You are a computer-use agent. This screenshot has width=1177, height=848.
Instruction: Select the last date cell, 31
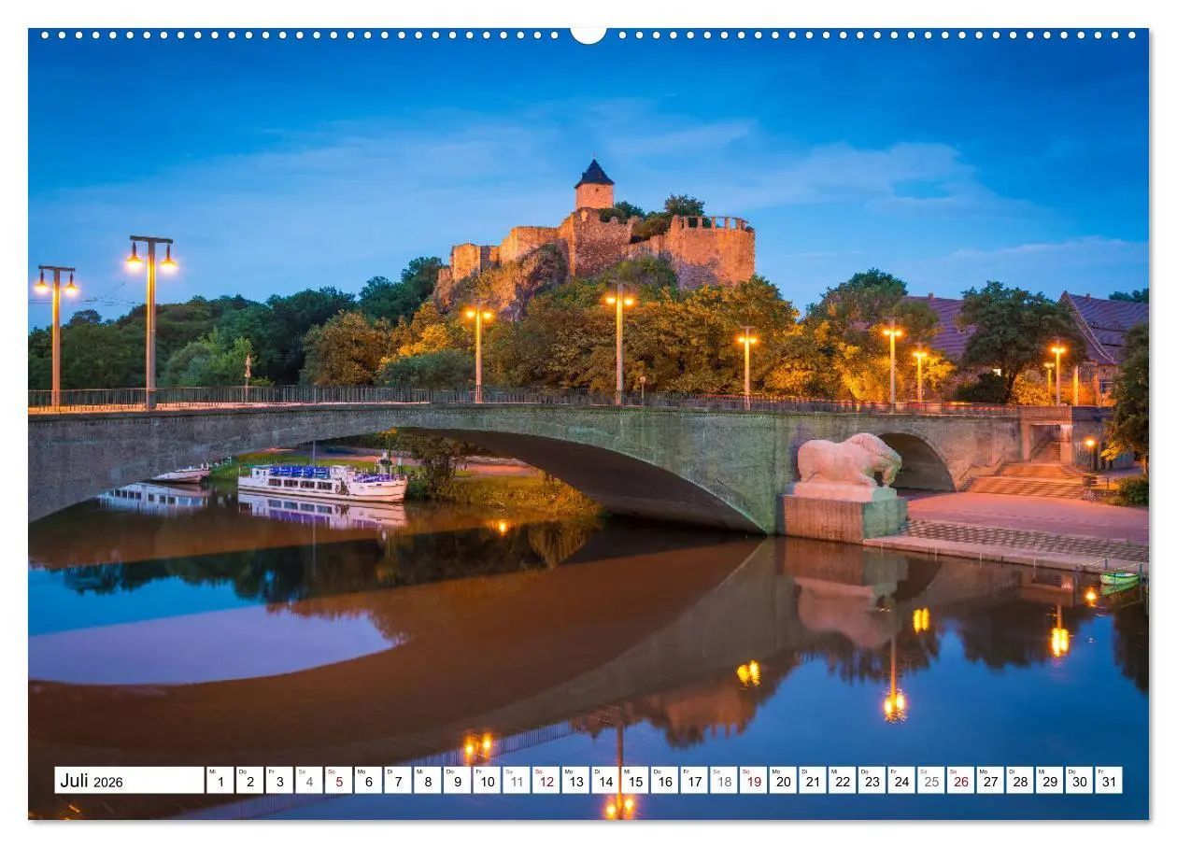1108,781
